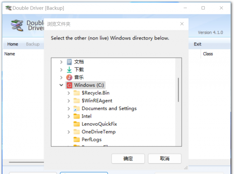Viewport: 234px width, 174px height.
Task: Click the Exit menu item
Action: tap(197, 44)
